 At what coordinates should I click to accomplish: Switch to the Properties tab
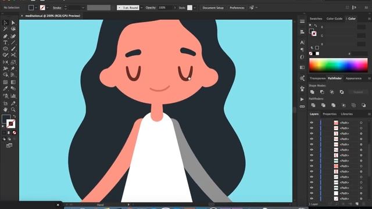pyautogui.click(x=330, y=114)
